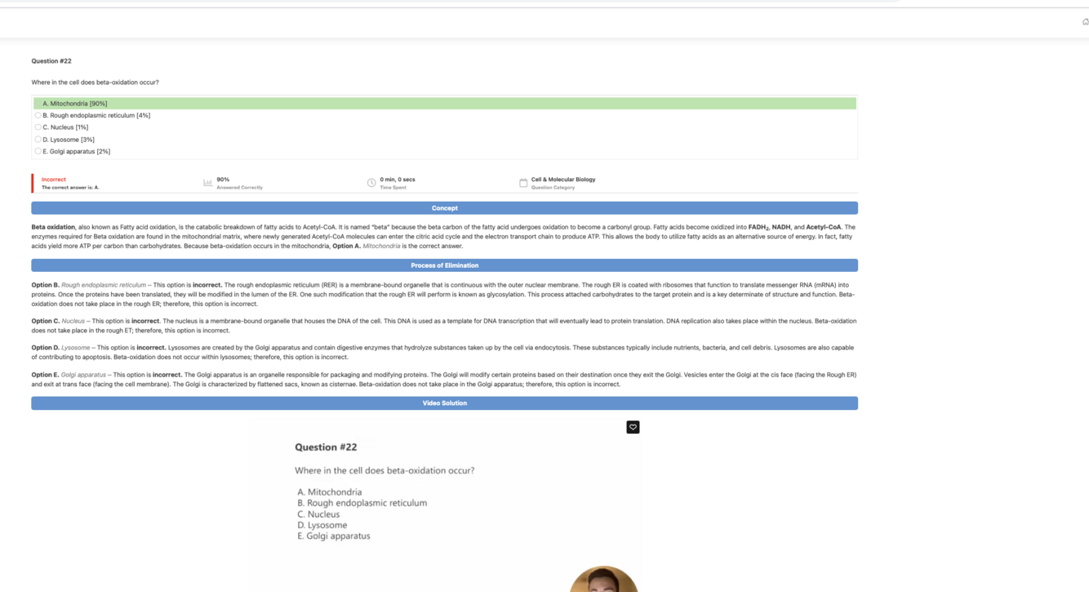This screenshot has height=592, width=1089.
Task: Click the '0 min, 0 secs' time value
Action: [x=398, y=180]
